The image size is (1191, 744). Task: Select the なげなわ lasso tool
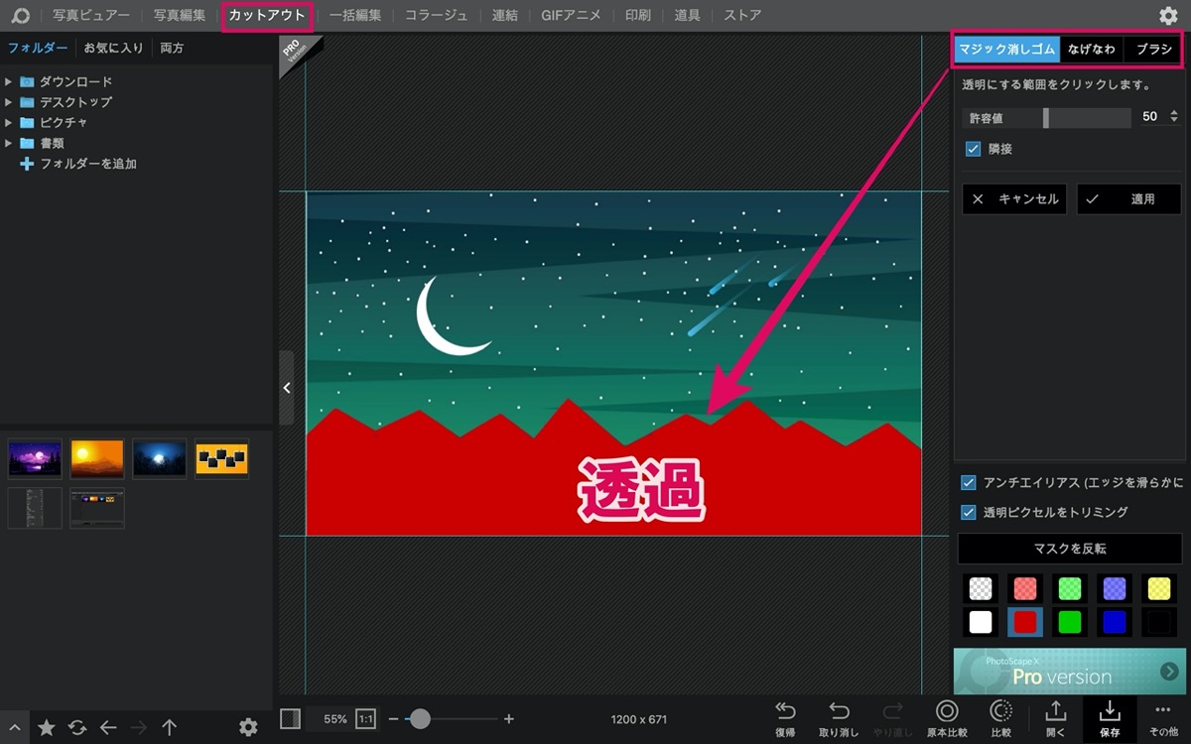pos(1092,49)
